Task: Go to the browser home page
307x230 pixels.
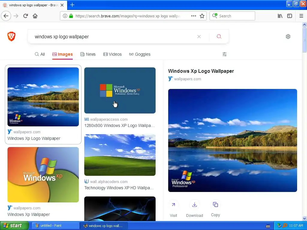Action: point(35,16)
